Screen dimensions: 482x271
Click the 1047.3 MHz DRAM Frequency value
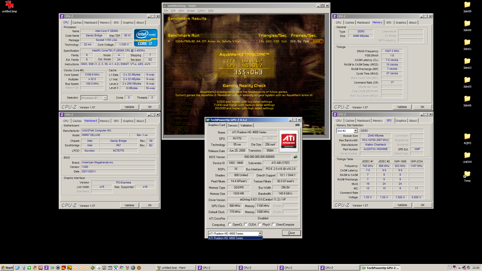tap(392, 51)
